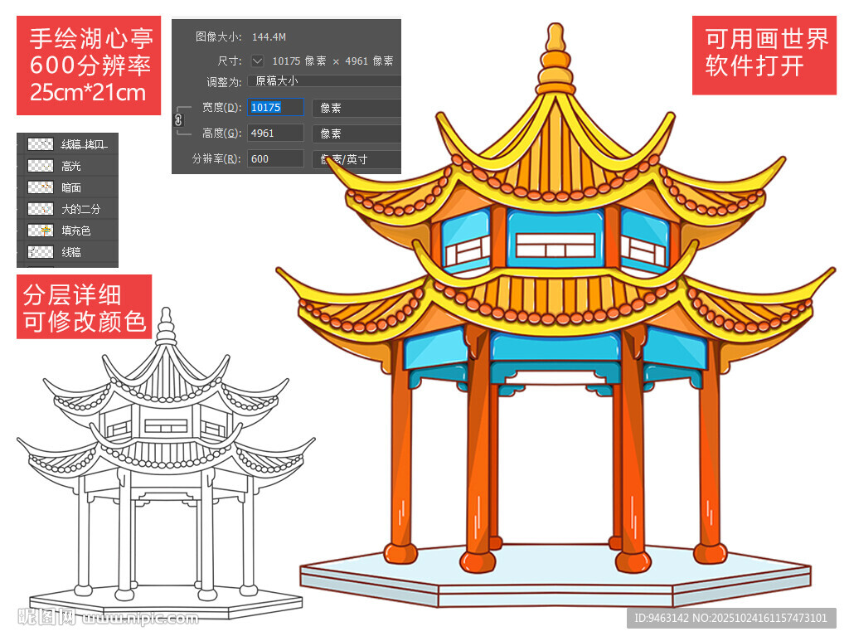Screen dimensions: 849x641
Task: Click the height input showing 4961
Action: [275, 133]
